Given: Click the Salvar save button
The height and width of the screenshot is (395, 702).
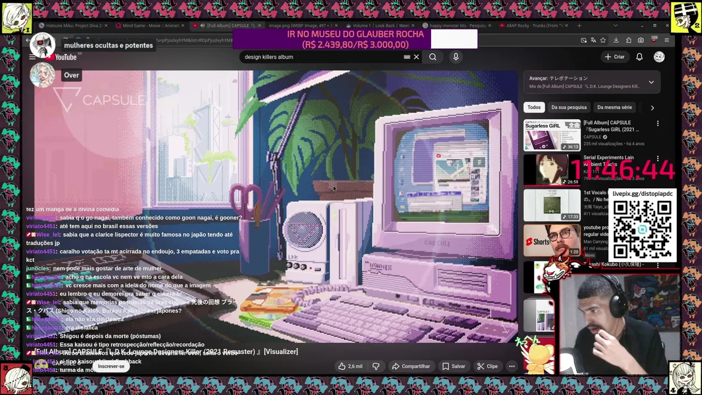Looking at the screenshot, I should click(x=454, y=366).
